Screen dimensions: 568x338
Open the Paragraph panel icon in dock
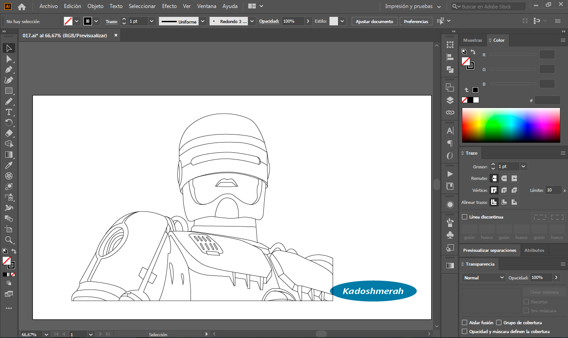click(450, 143)
